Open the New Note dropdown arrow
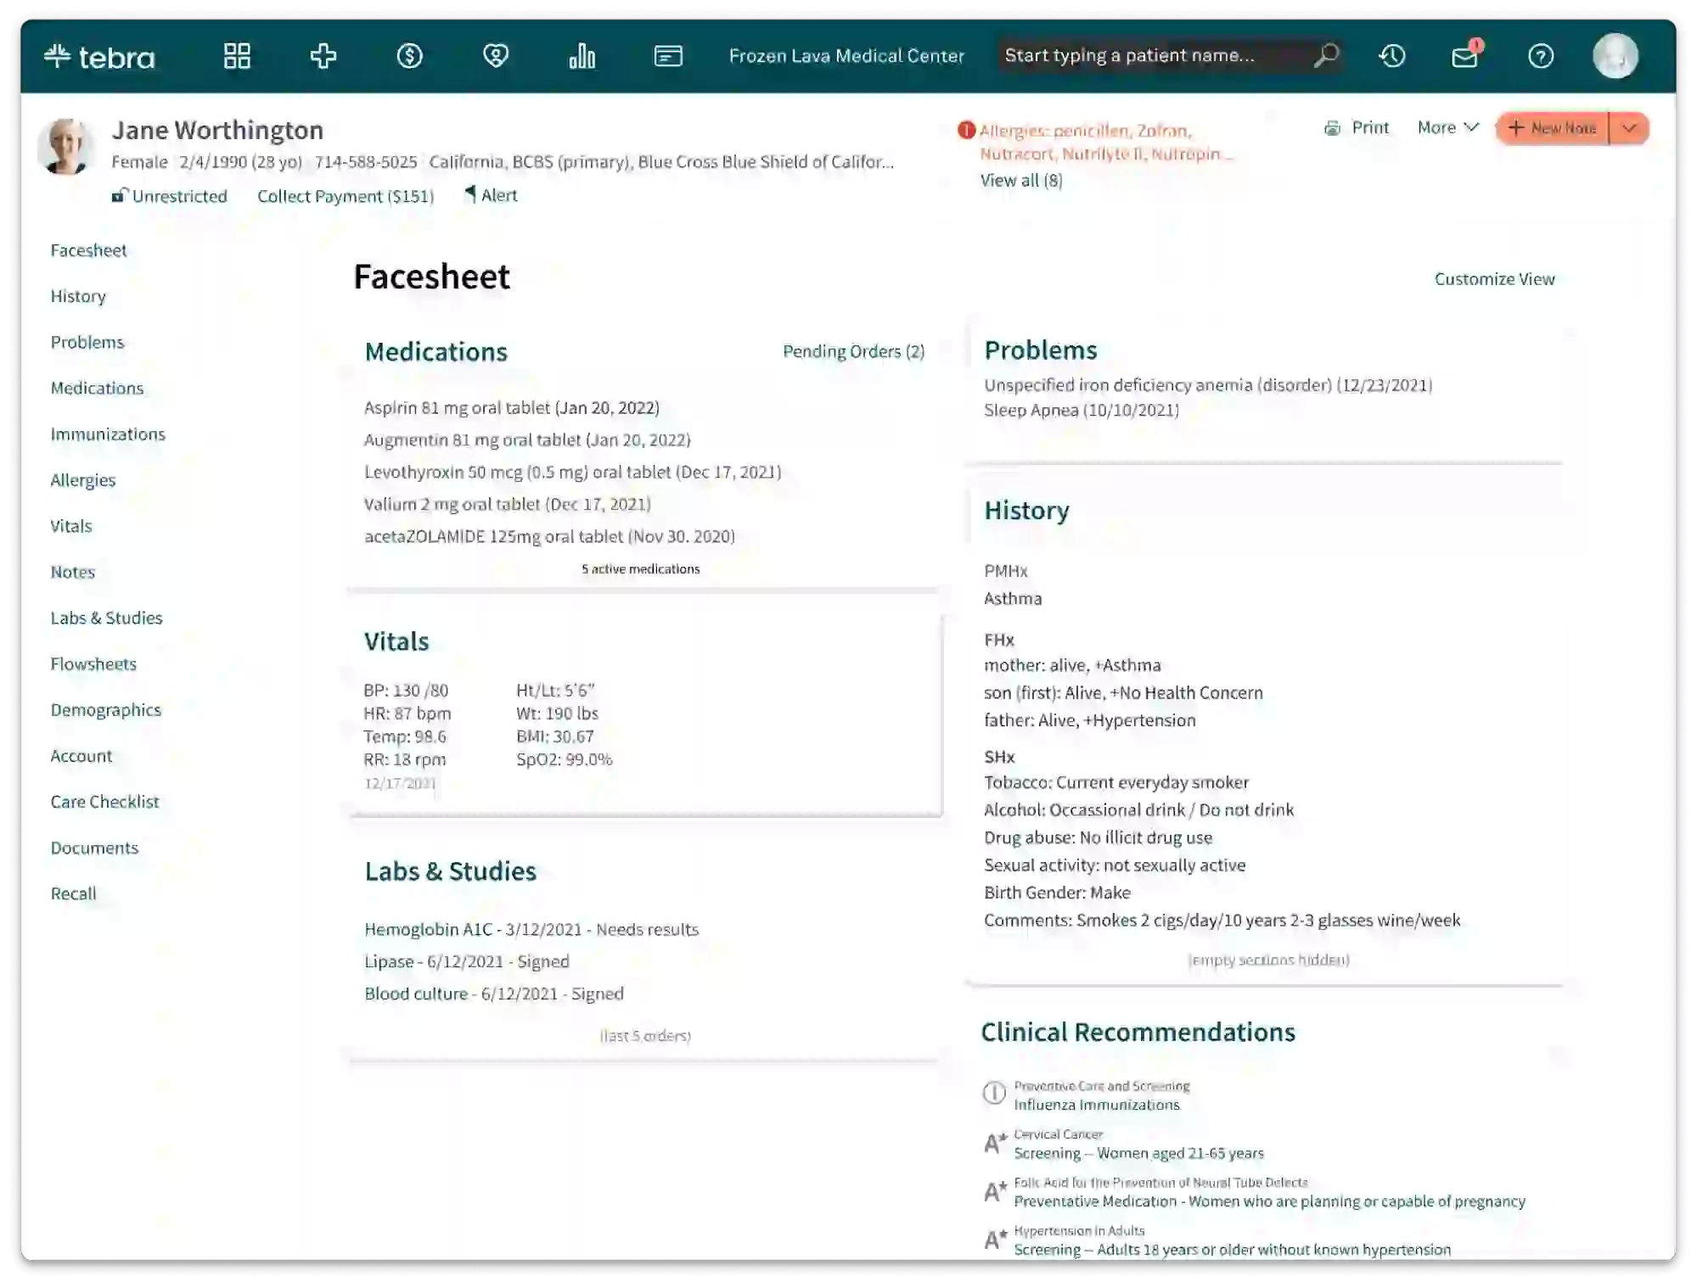Viewport: 1697px width, 1282px height. point(1629,128)
